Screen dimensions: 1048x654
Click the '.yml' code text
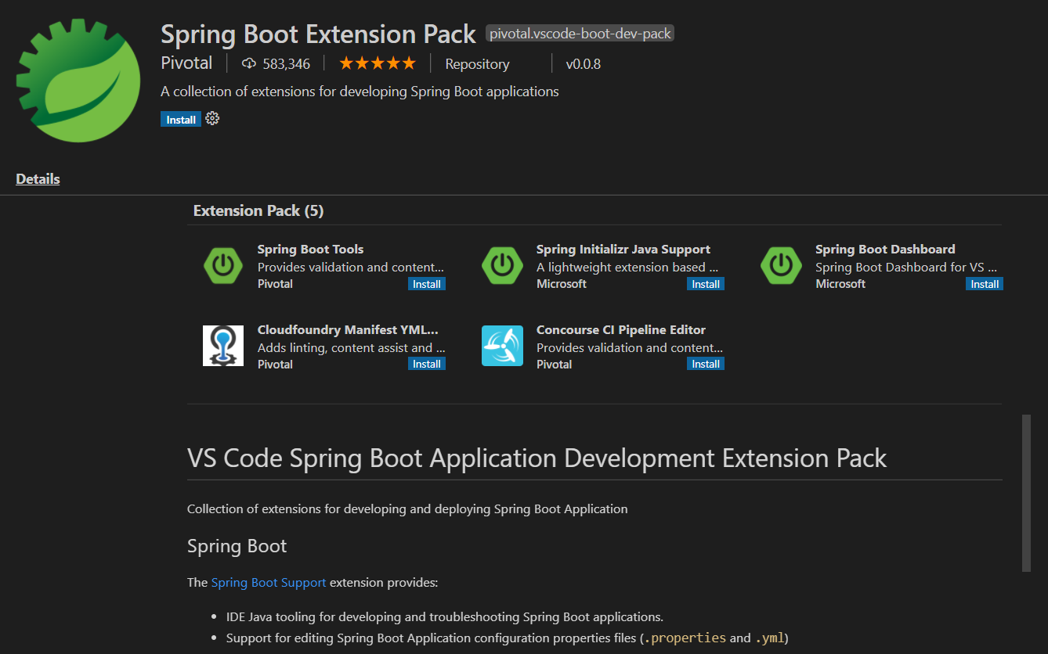769,638
